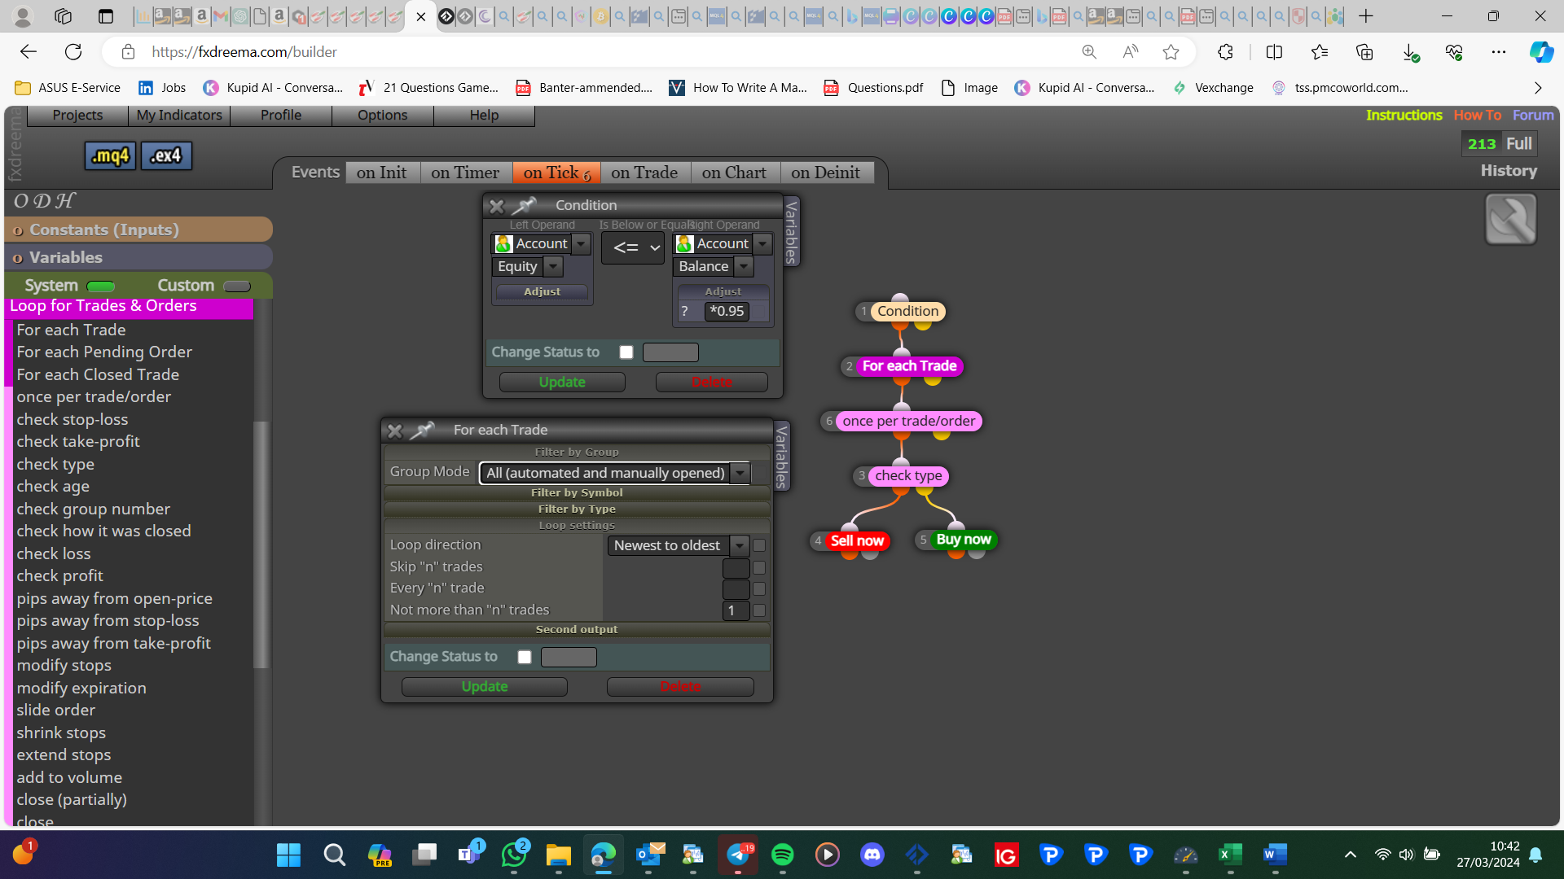
Task: Select the Buy now node
Action: click(963, 540)
